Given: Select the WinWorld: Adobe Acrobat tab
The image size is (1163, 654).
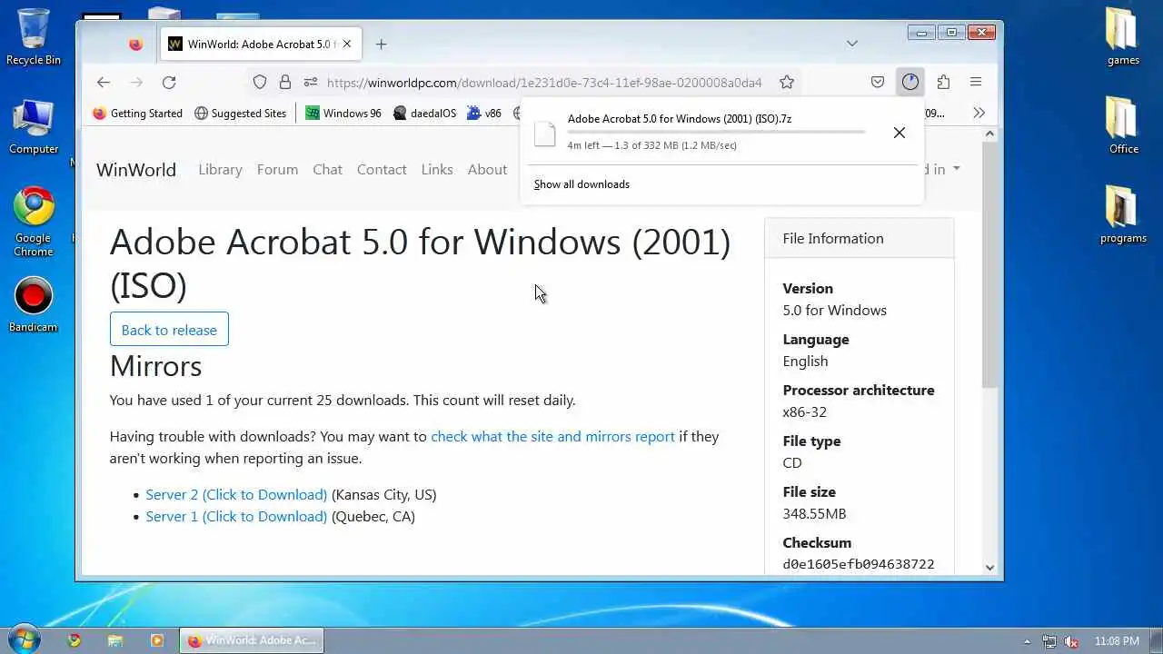Looking at the screenshot, I should click(262, 44).
